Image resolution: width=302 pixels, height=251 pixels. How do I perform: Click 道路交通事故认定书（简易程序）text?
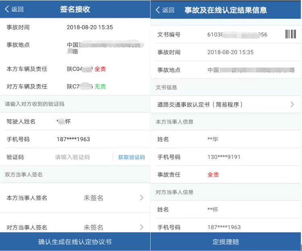[x=200, y=105]
